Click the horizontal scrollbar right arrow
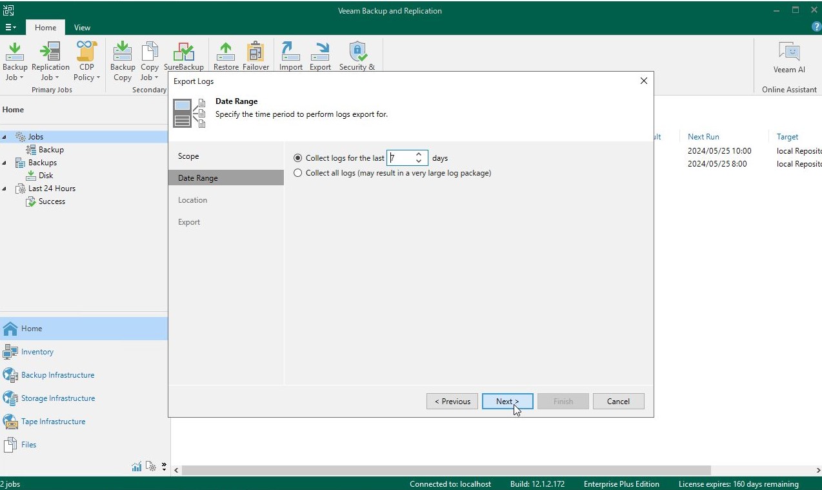This screenshot has height=490, width=822. pyautogui.click(x=819, y=471)
